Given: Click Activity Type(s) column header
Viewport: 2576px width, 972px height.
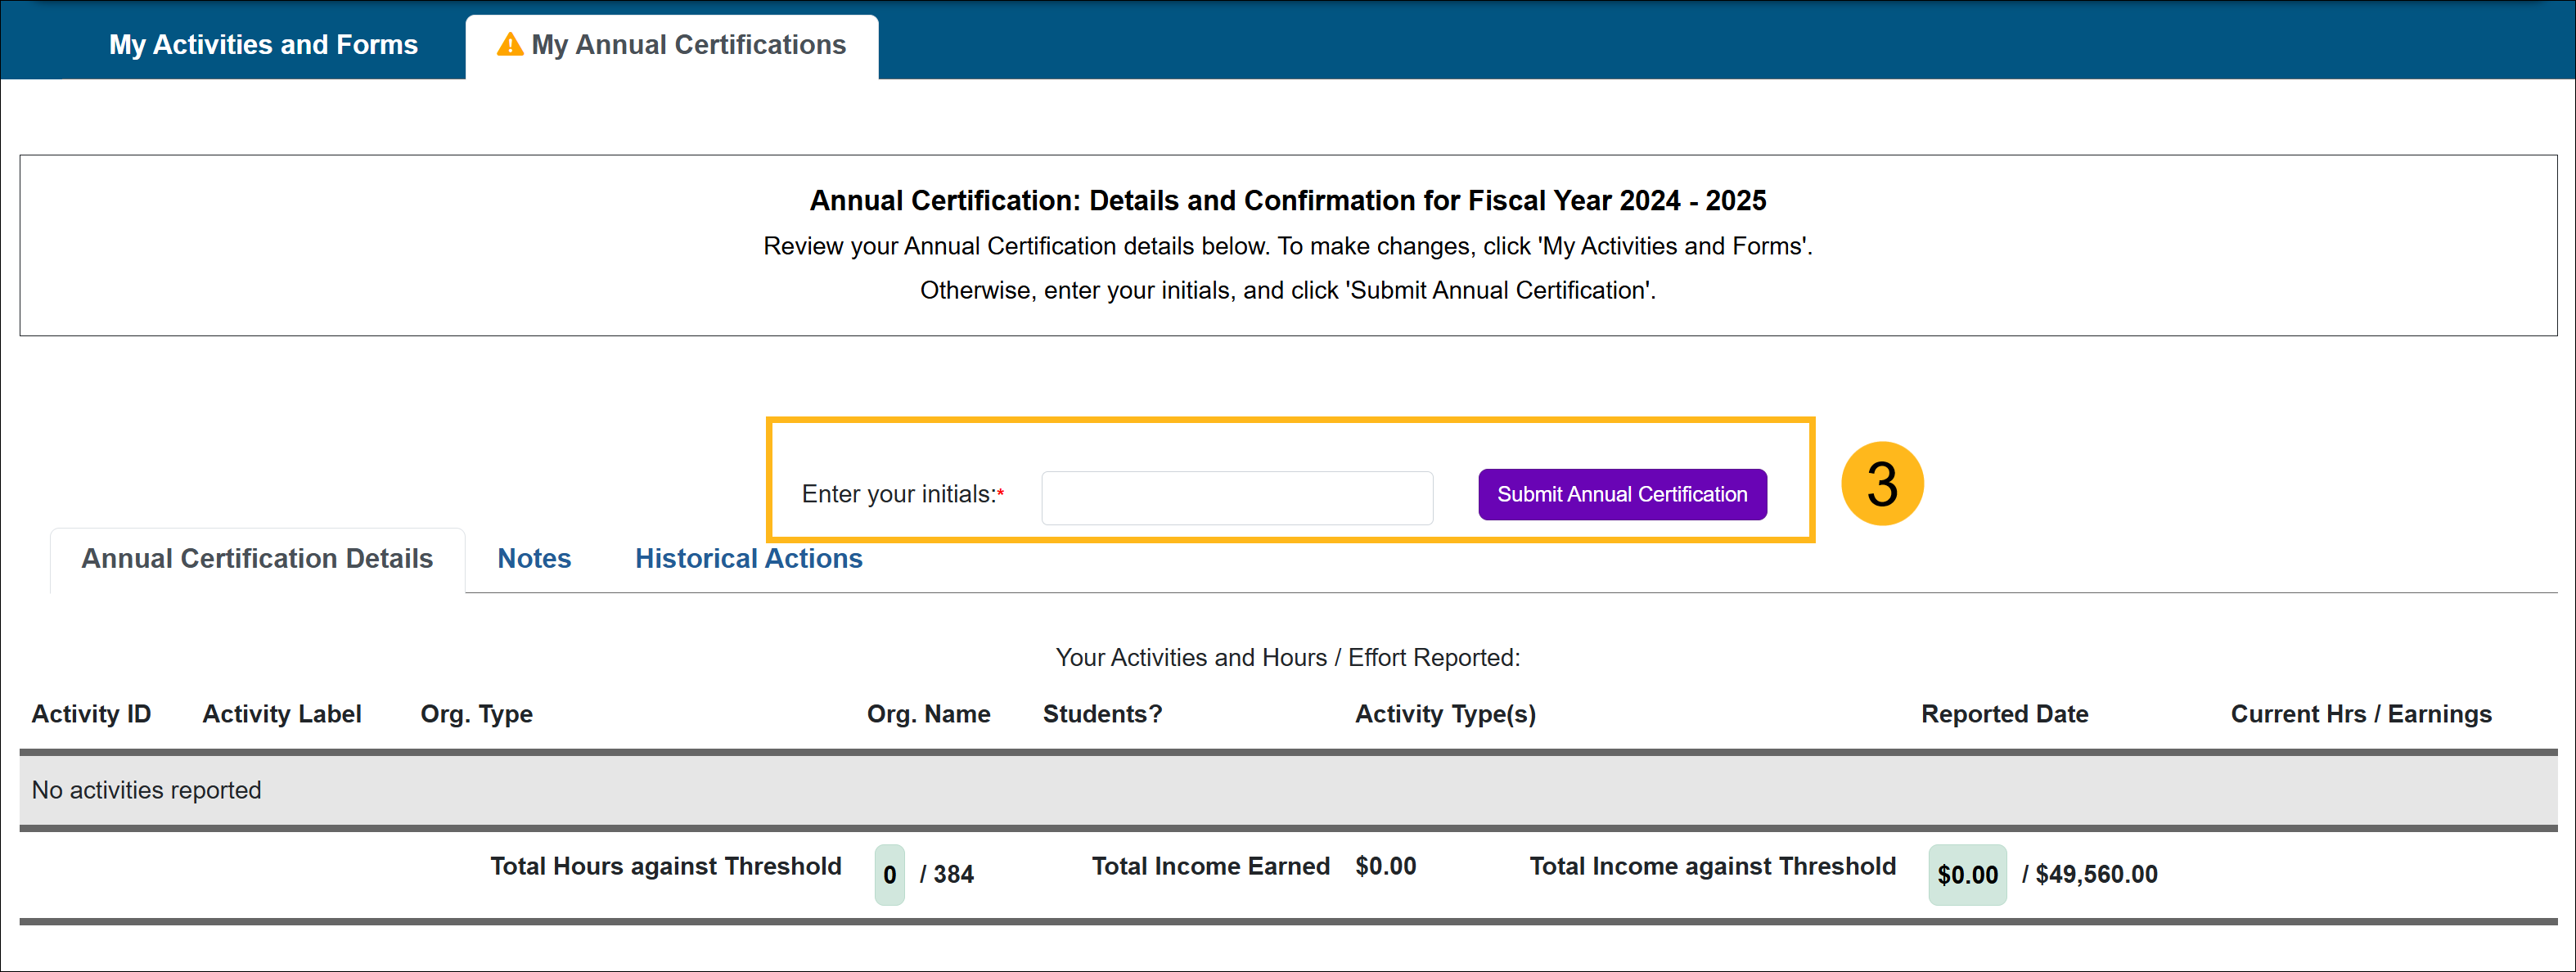Looking at the screenshot, I should [x=1444, y=714].
